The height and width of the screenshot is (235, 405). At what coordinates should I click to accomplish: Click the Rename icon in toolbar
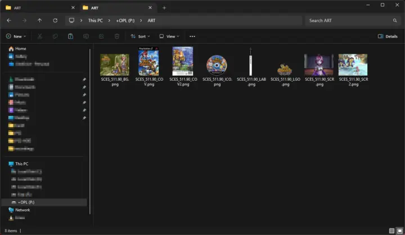(86, 36)
